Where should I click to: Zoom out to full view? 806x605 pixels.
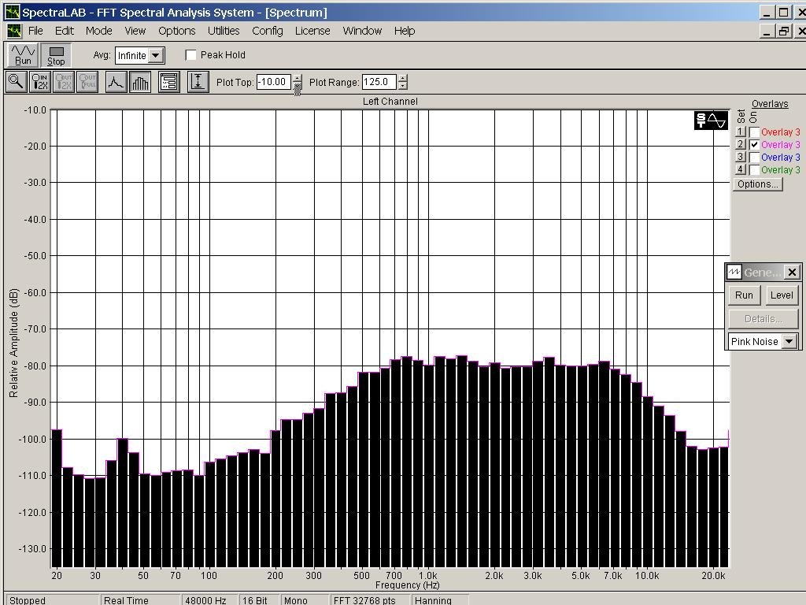point(87,82)
